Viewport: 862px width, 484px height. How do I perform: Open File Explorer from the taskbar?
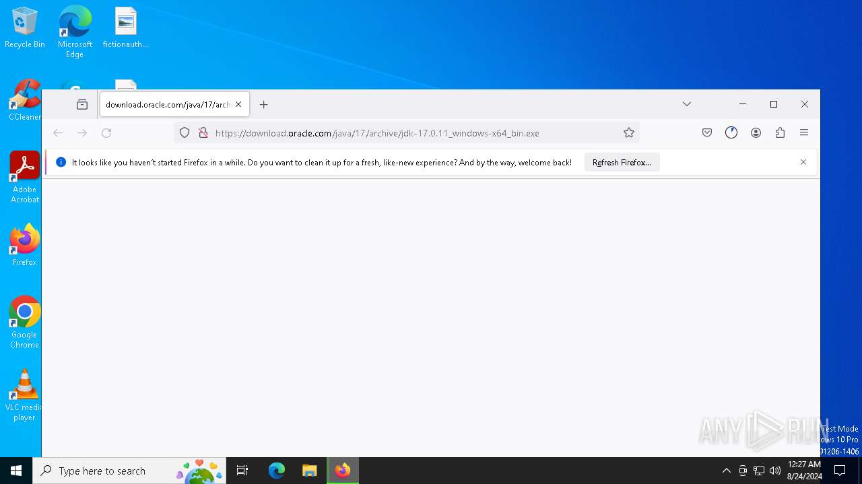pos(310,471)
